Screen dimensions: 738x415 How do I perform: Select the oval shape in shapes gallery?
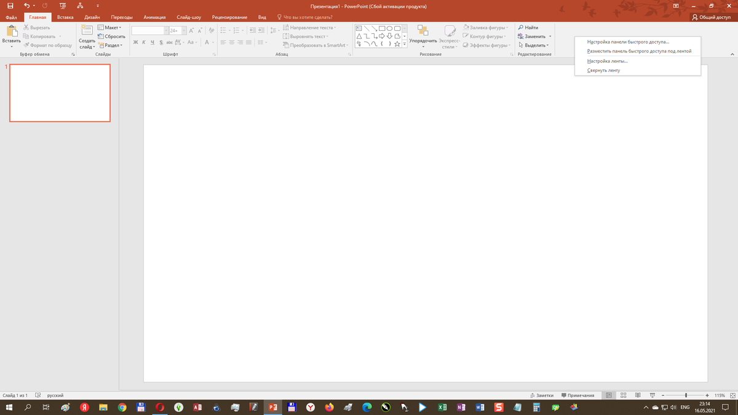(389, 28)
